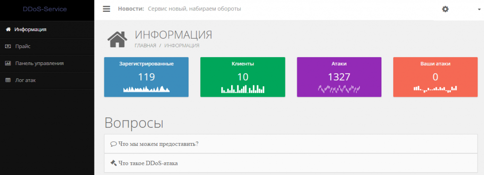Viewport: 484px width, 175px height.
Task: Click the DDoS-Service logo link
Action: pos(45,9)
